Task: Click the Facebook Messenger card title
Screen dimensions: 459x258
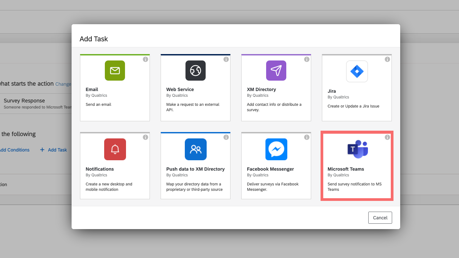Action: point(270,169)
